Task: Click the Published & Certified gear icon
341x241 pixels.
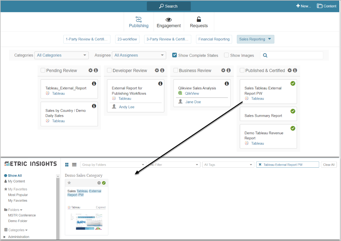Action: click(290, 70)
